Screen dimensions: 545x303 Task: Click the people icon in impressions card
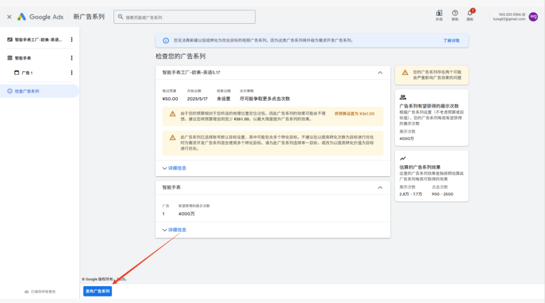(403, 98)
